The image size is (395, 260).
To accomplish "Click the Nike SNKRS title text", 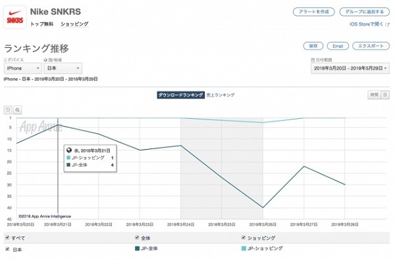I will 55,12.
